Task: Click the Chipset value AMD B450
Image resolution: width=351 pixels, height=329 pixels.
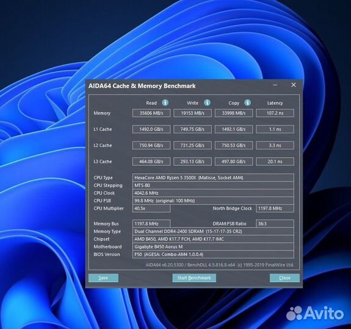Action: coord(213,239)
